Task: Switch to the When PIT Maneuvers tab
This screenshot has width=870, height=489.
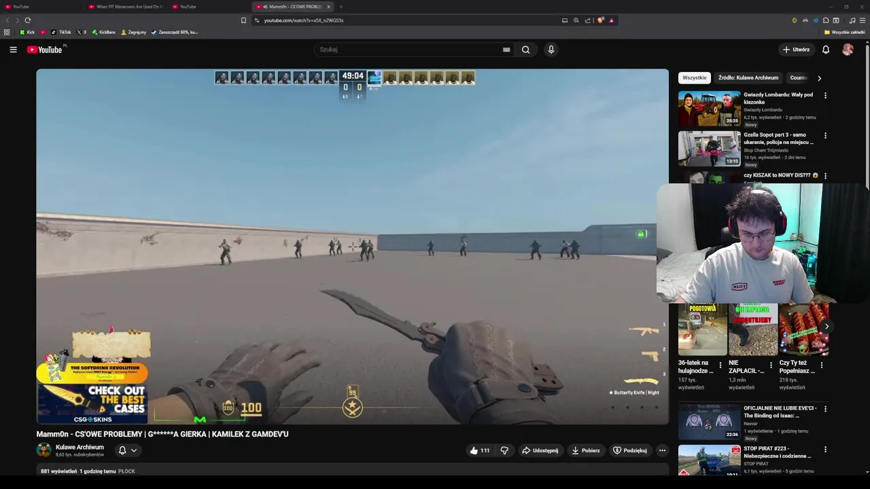Action: 126,7
